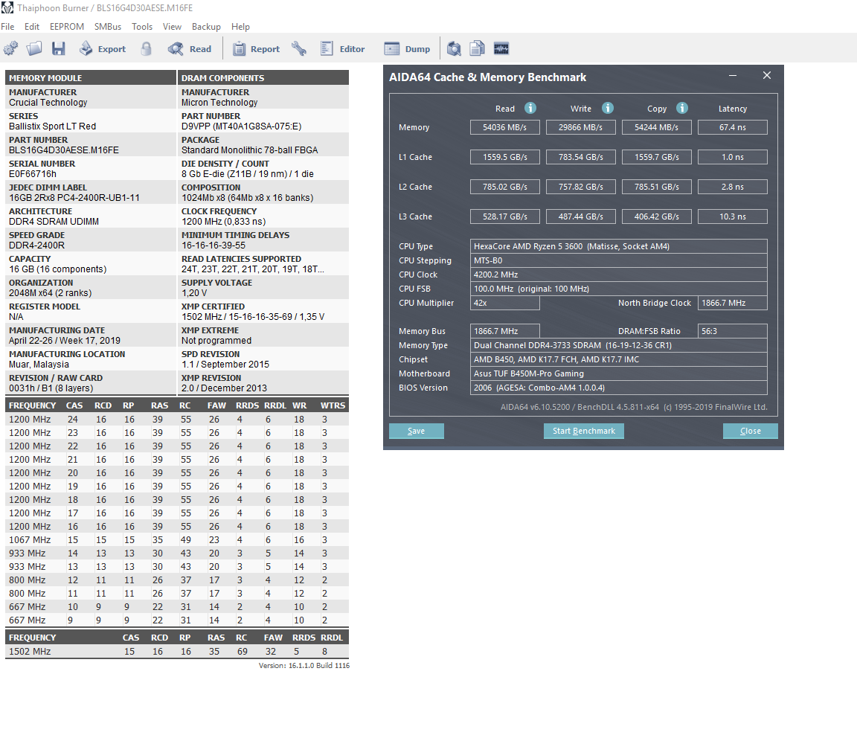Click Start Benchmark in AIDA64 window

[584, 431]
